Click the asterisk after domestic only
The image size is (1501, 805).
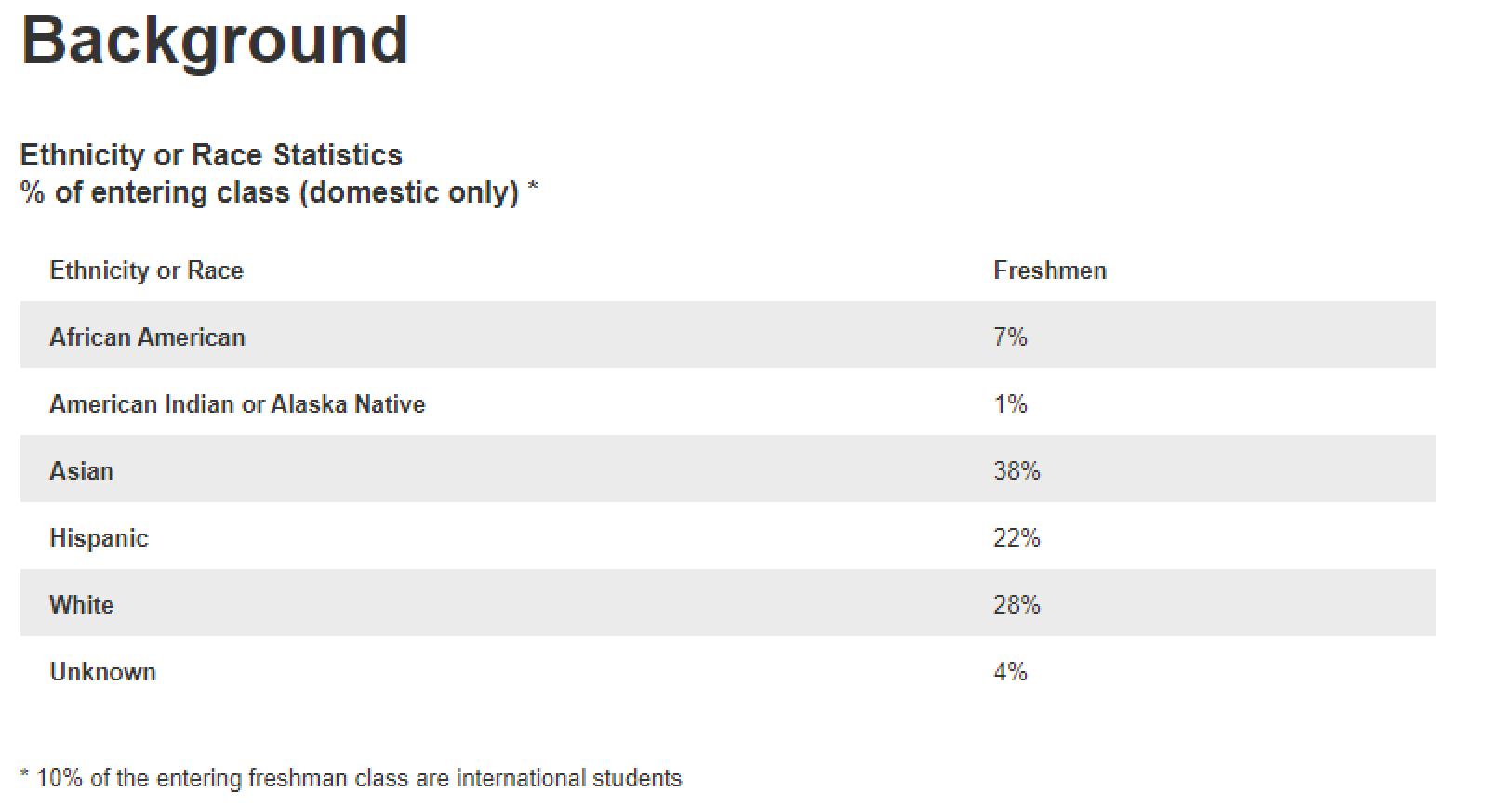[x=533, y=187]
